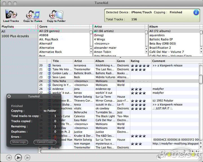Sort tracks by the track list's Album column
Viewport: 203px width, 162px height.
pyautogui.click(x=105, y=61)
